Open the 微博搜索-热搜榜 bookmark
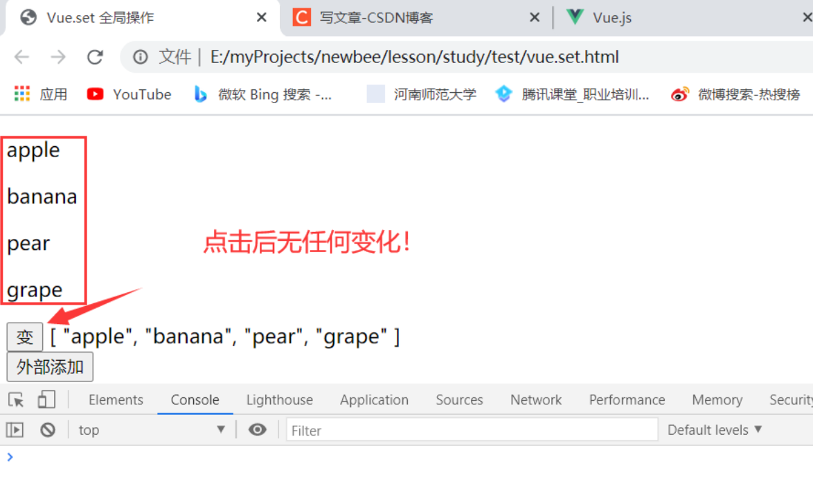813x484 pixels. tap(735, 93)
